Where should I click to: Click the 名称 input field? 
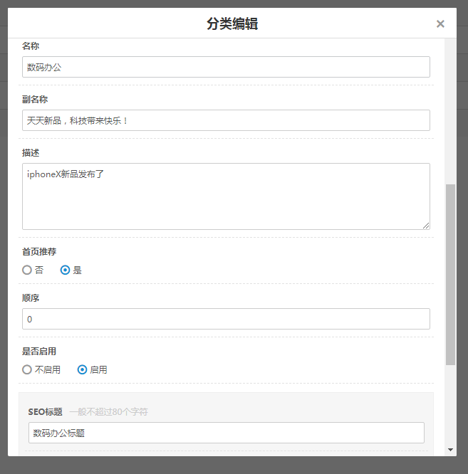[226, 67]
